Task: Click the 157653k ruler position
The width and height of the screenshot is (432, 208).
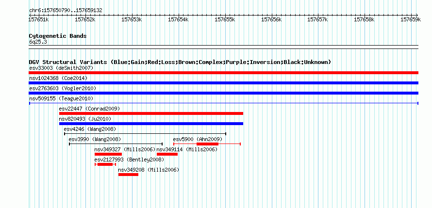Action: tap(132, 19)
